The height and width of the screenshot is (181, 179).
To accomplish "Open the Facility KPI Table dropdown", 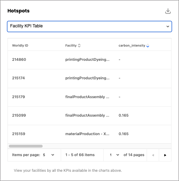I will click(89, 26).
